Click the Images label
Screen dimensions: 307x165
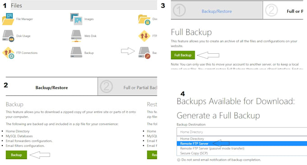tap(89, 19)
